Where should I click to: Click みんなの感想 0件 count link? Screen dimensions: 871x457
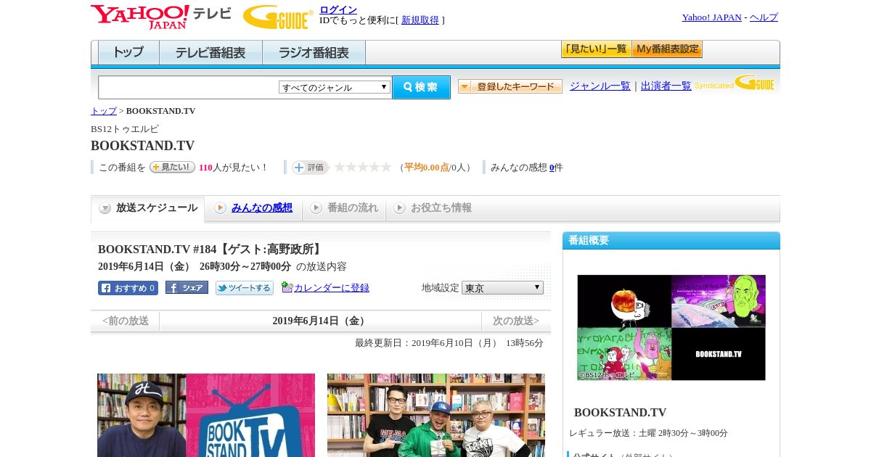click(552, 168)
